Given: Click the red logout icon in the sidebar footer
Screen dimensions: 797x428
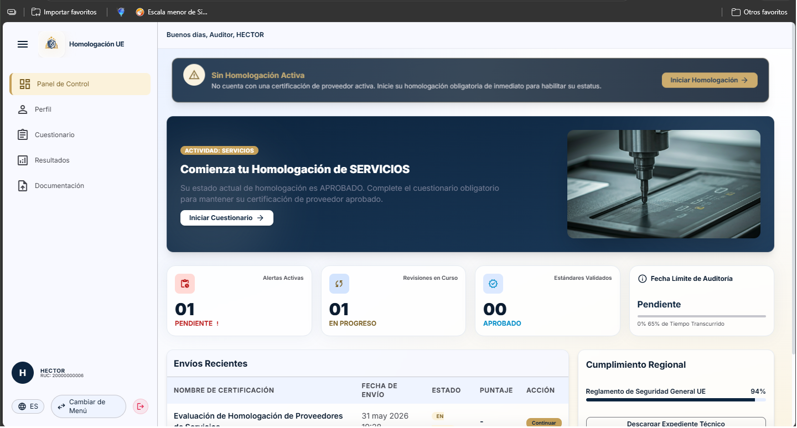Looking at the screenshot, I should tap(141, 406).
